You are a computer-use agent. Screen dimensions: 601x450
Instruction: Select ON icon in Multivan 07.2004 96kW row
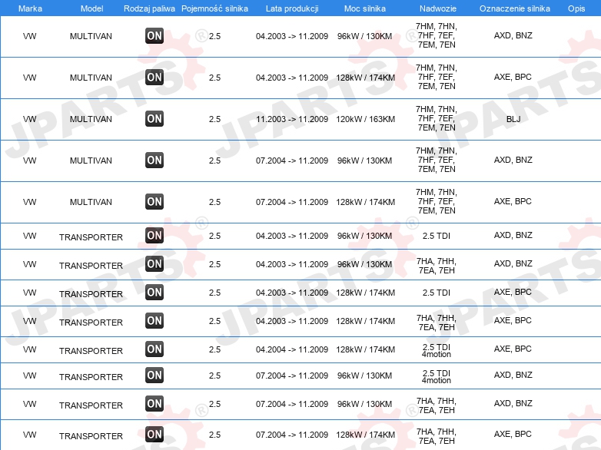tap(154, 160)
